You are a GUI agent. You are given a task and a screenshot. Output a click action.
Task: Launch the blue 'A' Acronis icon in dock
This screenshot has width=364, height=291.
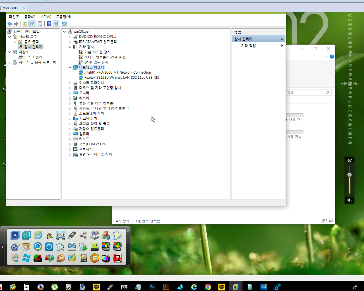pos(15,235)
